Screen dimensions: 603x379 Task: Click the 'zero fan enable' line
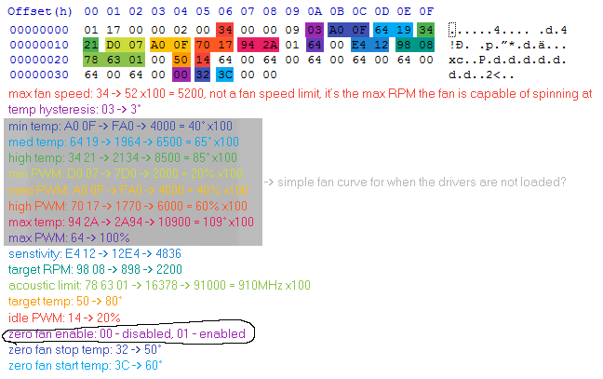point(127,334)
